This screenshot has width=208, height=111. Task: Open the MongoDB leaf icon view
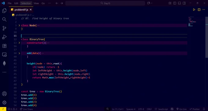click(x=4, y=63)
